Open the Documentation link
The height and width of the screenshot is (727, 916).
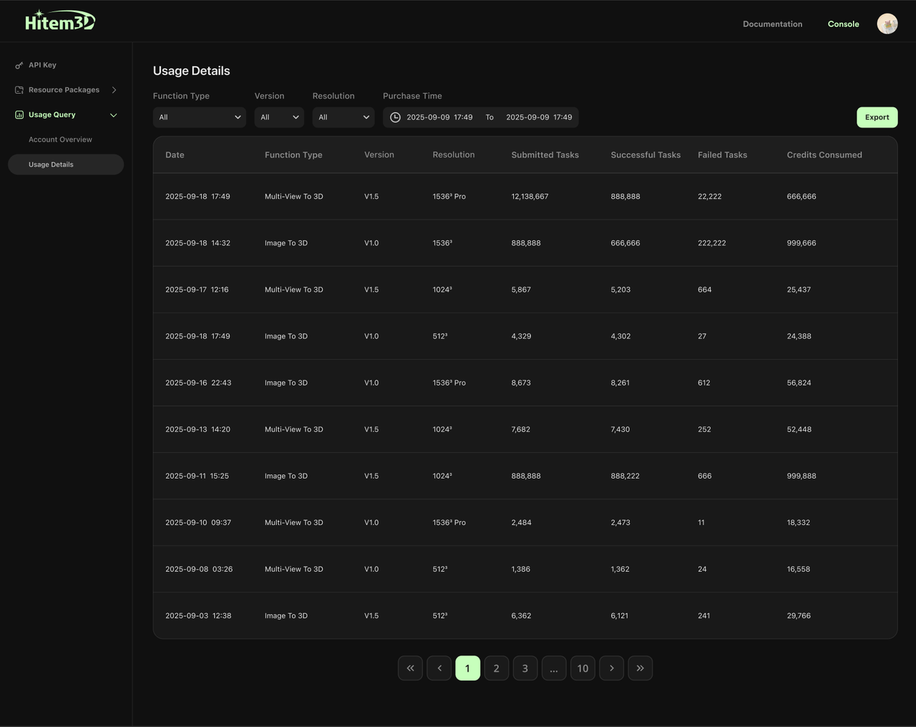(772, 24)
